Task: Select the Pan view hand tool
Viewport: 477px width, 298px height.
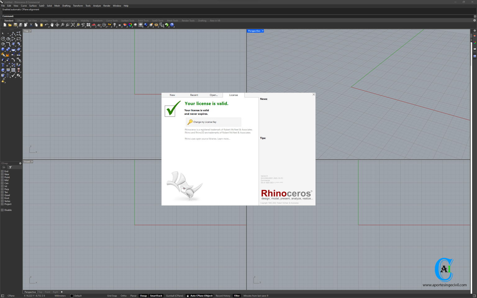Action: [52, 25]
